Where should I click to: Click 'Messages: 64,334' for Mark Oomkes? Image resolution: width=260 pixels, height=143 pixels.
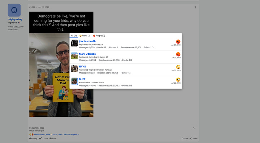coord(87,60)
